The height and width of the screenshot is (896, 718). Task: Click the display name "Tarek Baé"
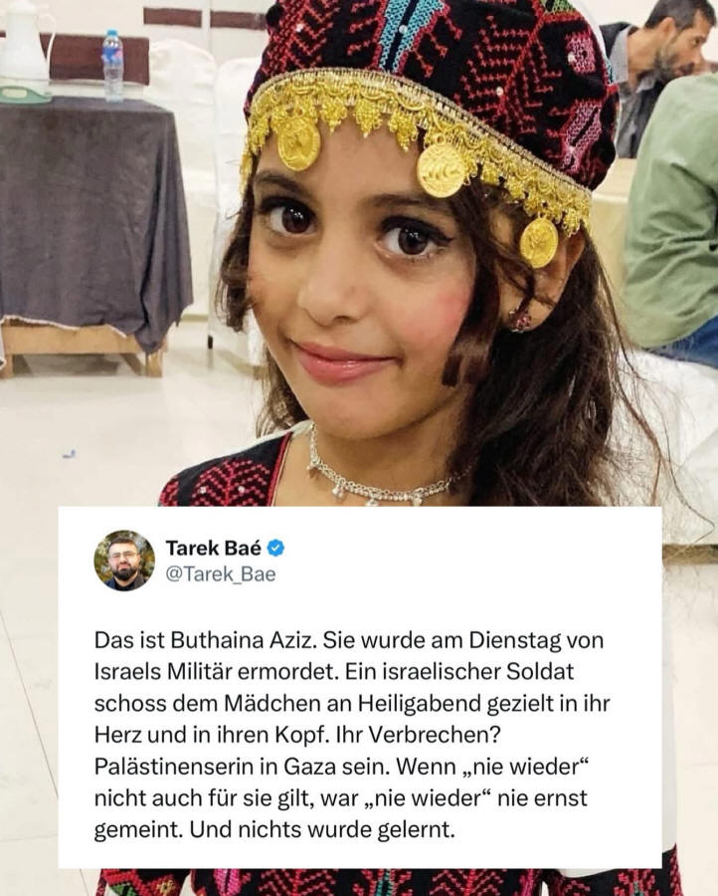214,548
